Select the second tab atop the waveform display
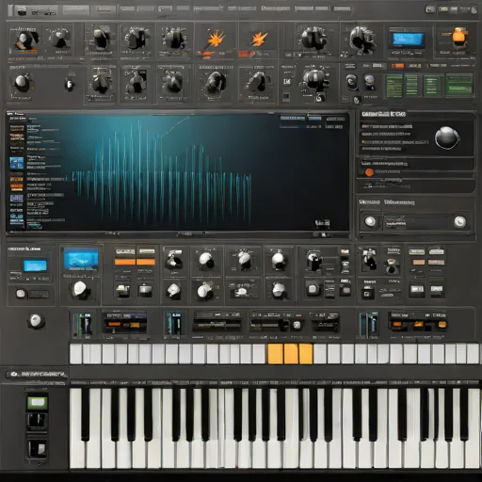 pyautogui.click(x=314, y=118)
